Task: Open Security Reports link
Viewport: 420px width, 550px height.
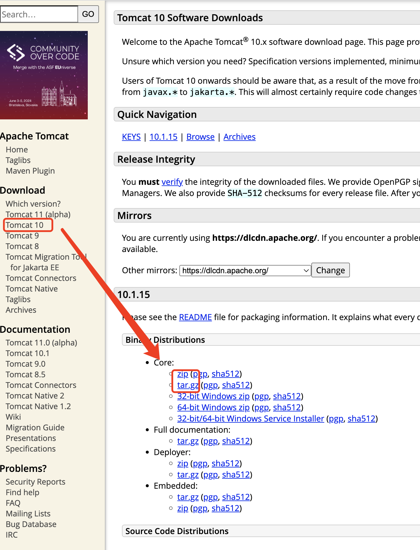Action: pyautogui.click(x=36, y=482)
